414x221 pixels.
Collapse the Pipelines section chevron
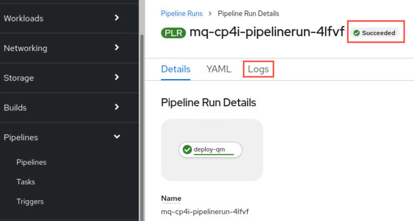pos(117,137)
